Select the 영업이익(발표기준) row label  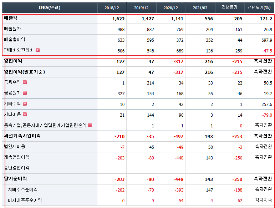pos(25,72)
